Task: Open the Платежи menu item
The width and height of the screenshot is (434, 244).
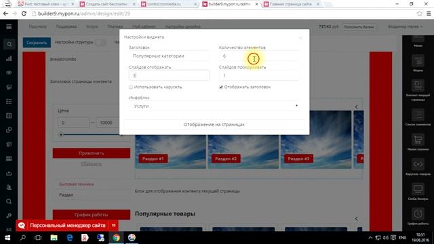Action: (x=115, y=26)
